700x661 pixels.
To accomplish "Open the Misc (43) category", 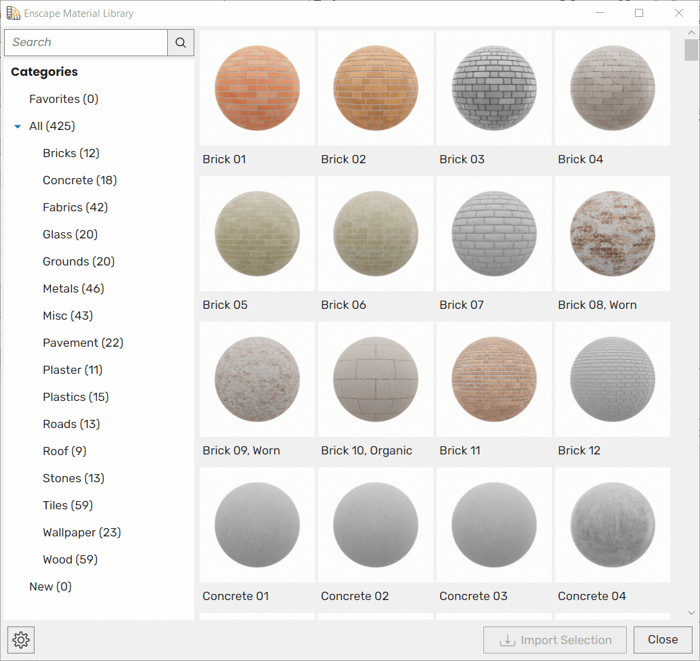I will point(68,316).
